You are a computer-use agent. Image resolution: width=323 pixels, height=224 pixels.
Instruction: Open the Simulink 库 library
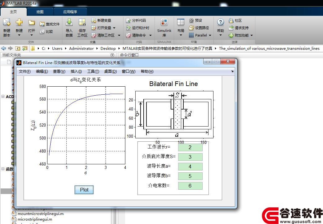coord(164,22)
